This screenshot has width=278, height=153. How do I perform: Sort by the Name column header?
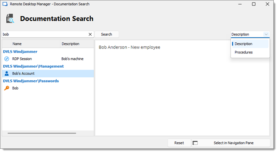(x=36, y=44)
